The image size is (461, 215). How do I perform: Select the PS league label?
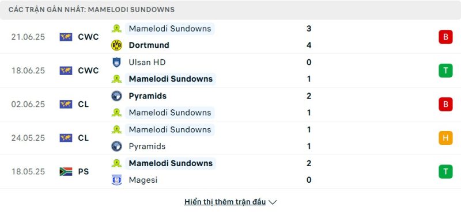(x=84, y=171)
